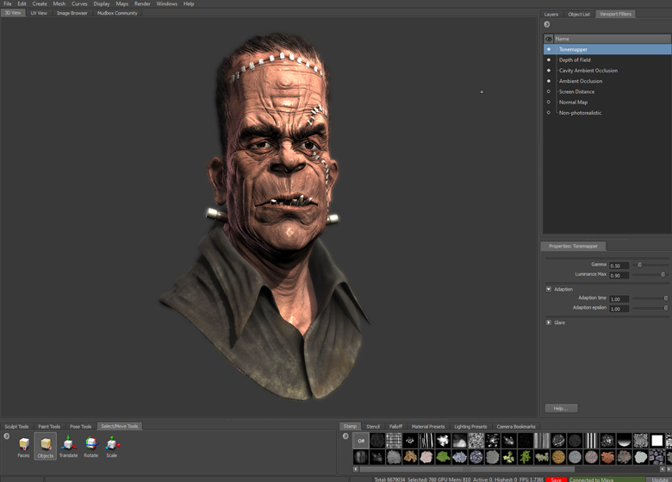This screenshot has height=482, width=672.
Task: Click the Help button in properties
Action: (x=561, y=408)
